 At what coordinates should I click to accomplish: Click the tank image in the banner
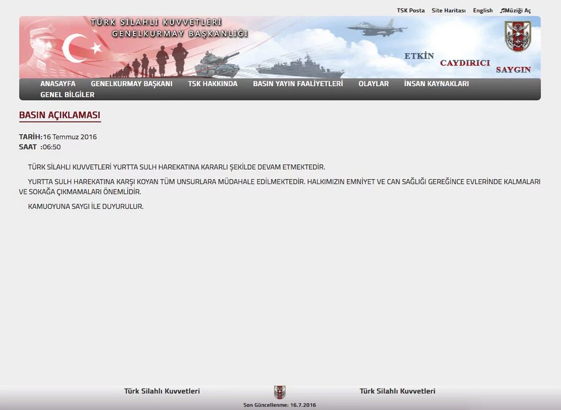217,65
